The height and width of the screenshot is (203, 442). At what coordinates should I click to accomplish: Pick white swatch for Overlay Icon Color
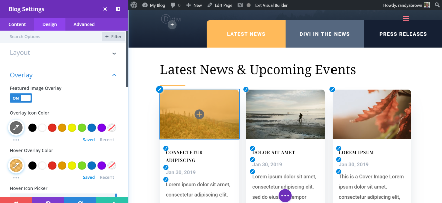click(x=42, y=128)
